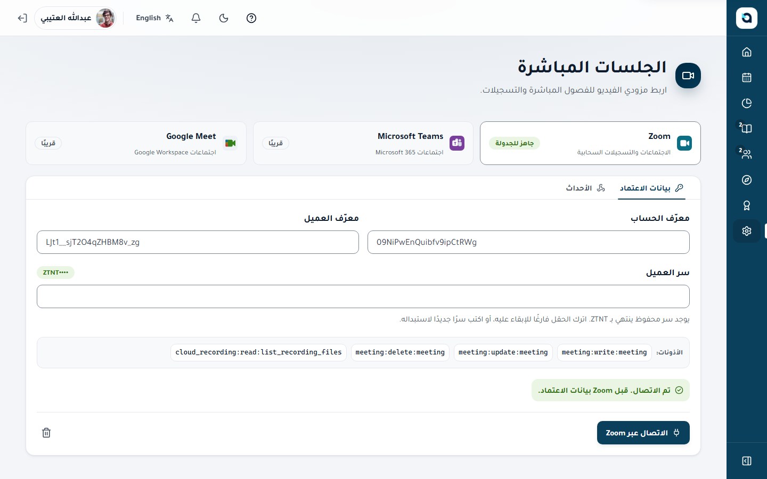The width and height of the screenshot is (767, 479).
Task: Open user profile عبدالله العتيبي
Action: pyautogui.click(x=76, y=18)
